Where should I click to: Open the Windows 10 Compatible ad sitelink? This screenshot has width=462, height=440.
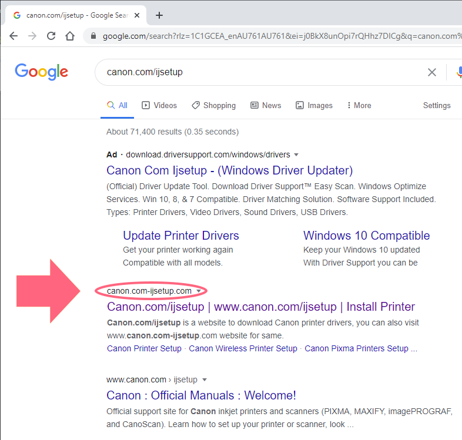tap(367, 236)
